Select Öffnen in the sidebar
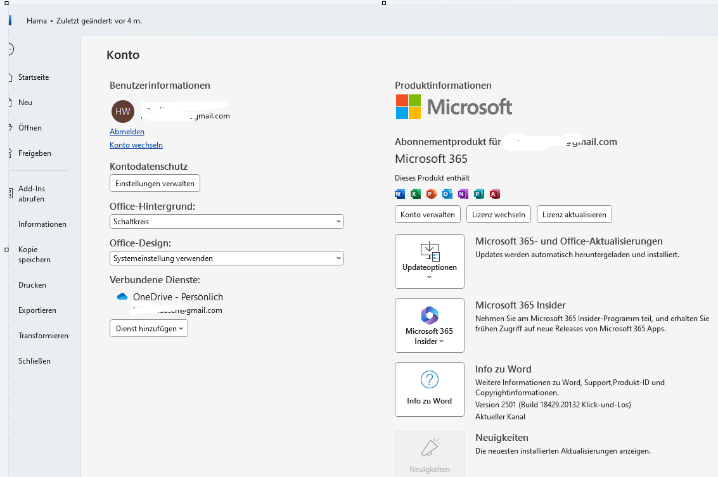This screenshot has height=477, width=718. point(30,128)
